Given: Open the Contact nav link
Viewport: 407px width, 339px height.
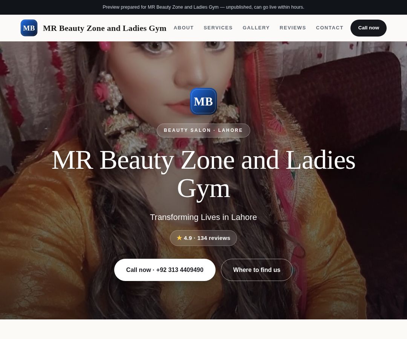Looking at the screenshot, I should tap(329, 28).
